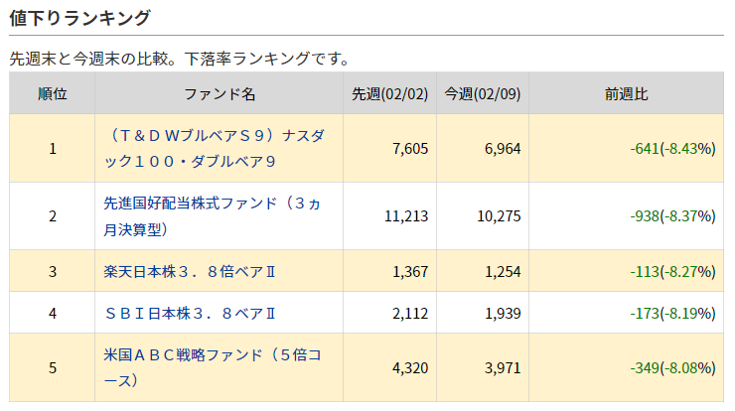
Task: Click the 7,605 last week price cell
Action: (x=389, y=149)
